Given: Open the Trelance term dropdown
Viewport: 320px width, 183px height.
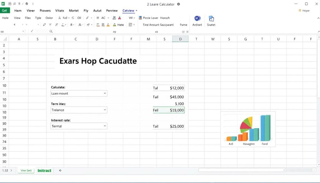Looking at the screenshot, I should (x=79, y=110).
